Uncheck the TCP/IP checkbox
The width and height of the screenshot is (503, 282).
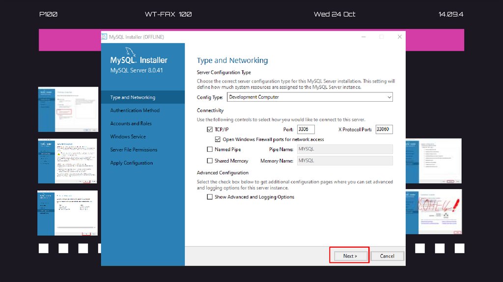(x=210, y=130)
